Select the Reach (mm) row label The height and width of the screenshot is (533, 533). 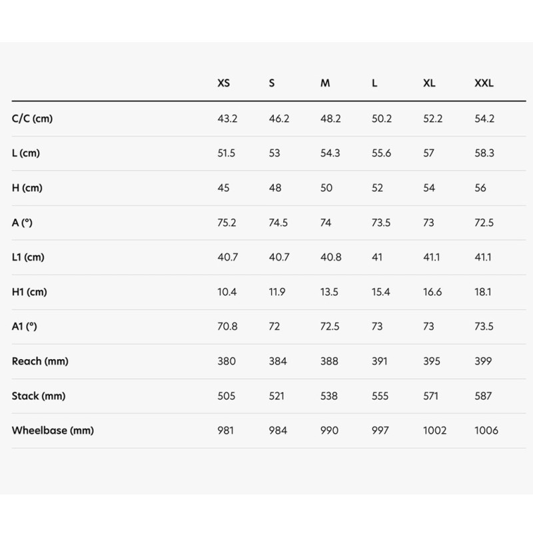point(40,361)
